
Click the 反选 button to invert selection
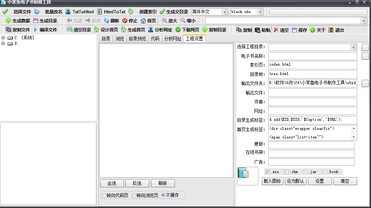137,183
